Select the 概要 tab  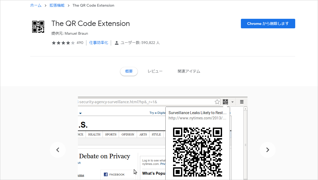pyautogui.click(x=129, y=71)
